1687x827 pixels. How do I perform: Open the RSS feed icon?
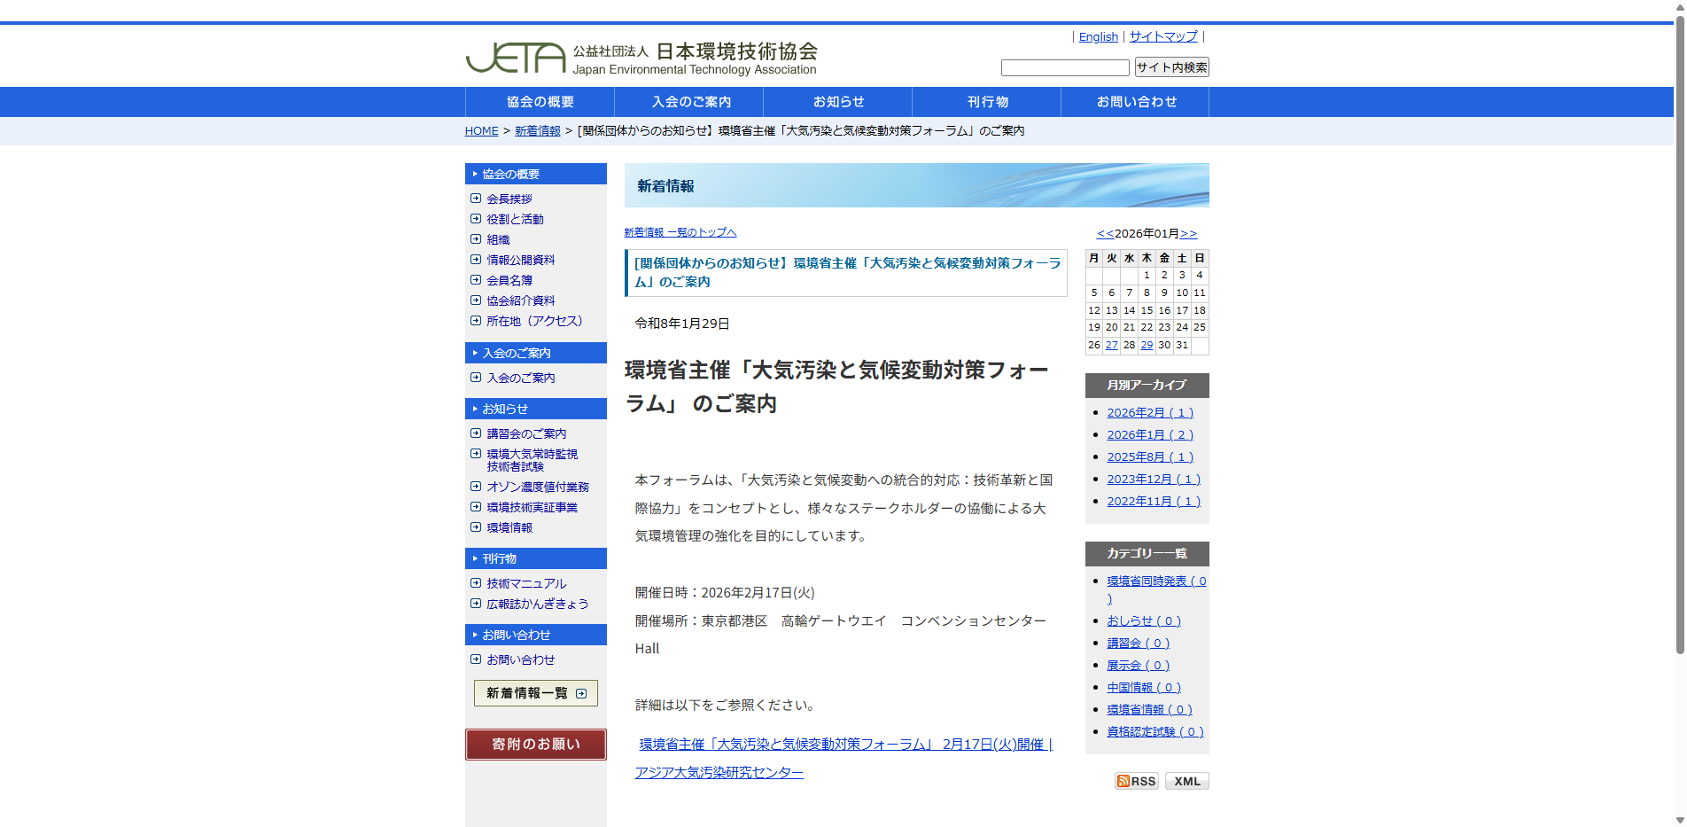[x=1137, y=781]
